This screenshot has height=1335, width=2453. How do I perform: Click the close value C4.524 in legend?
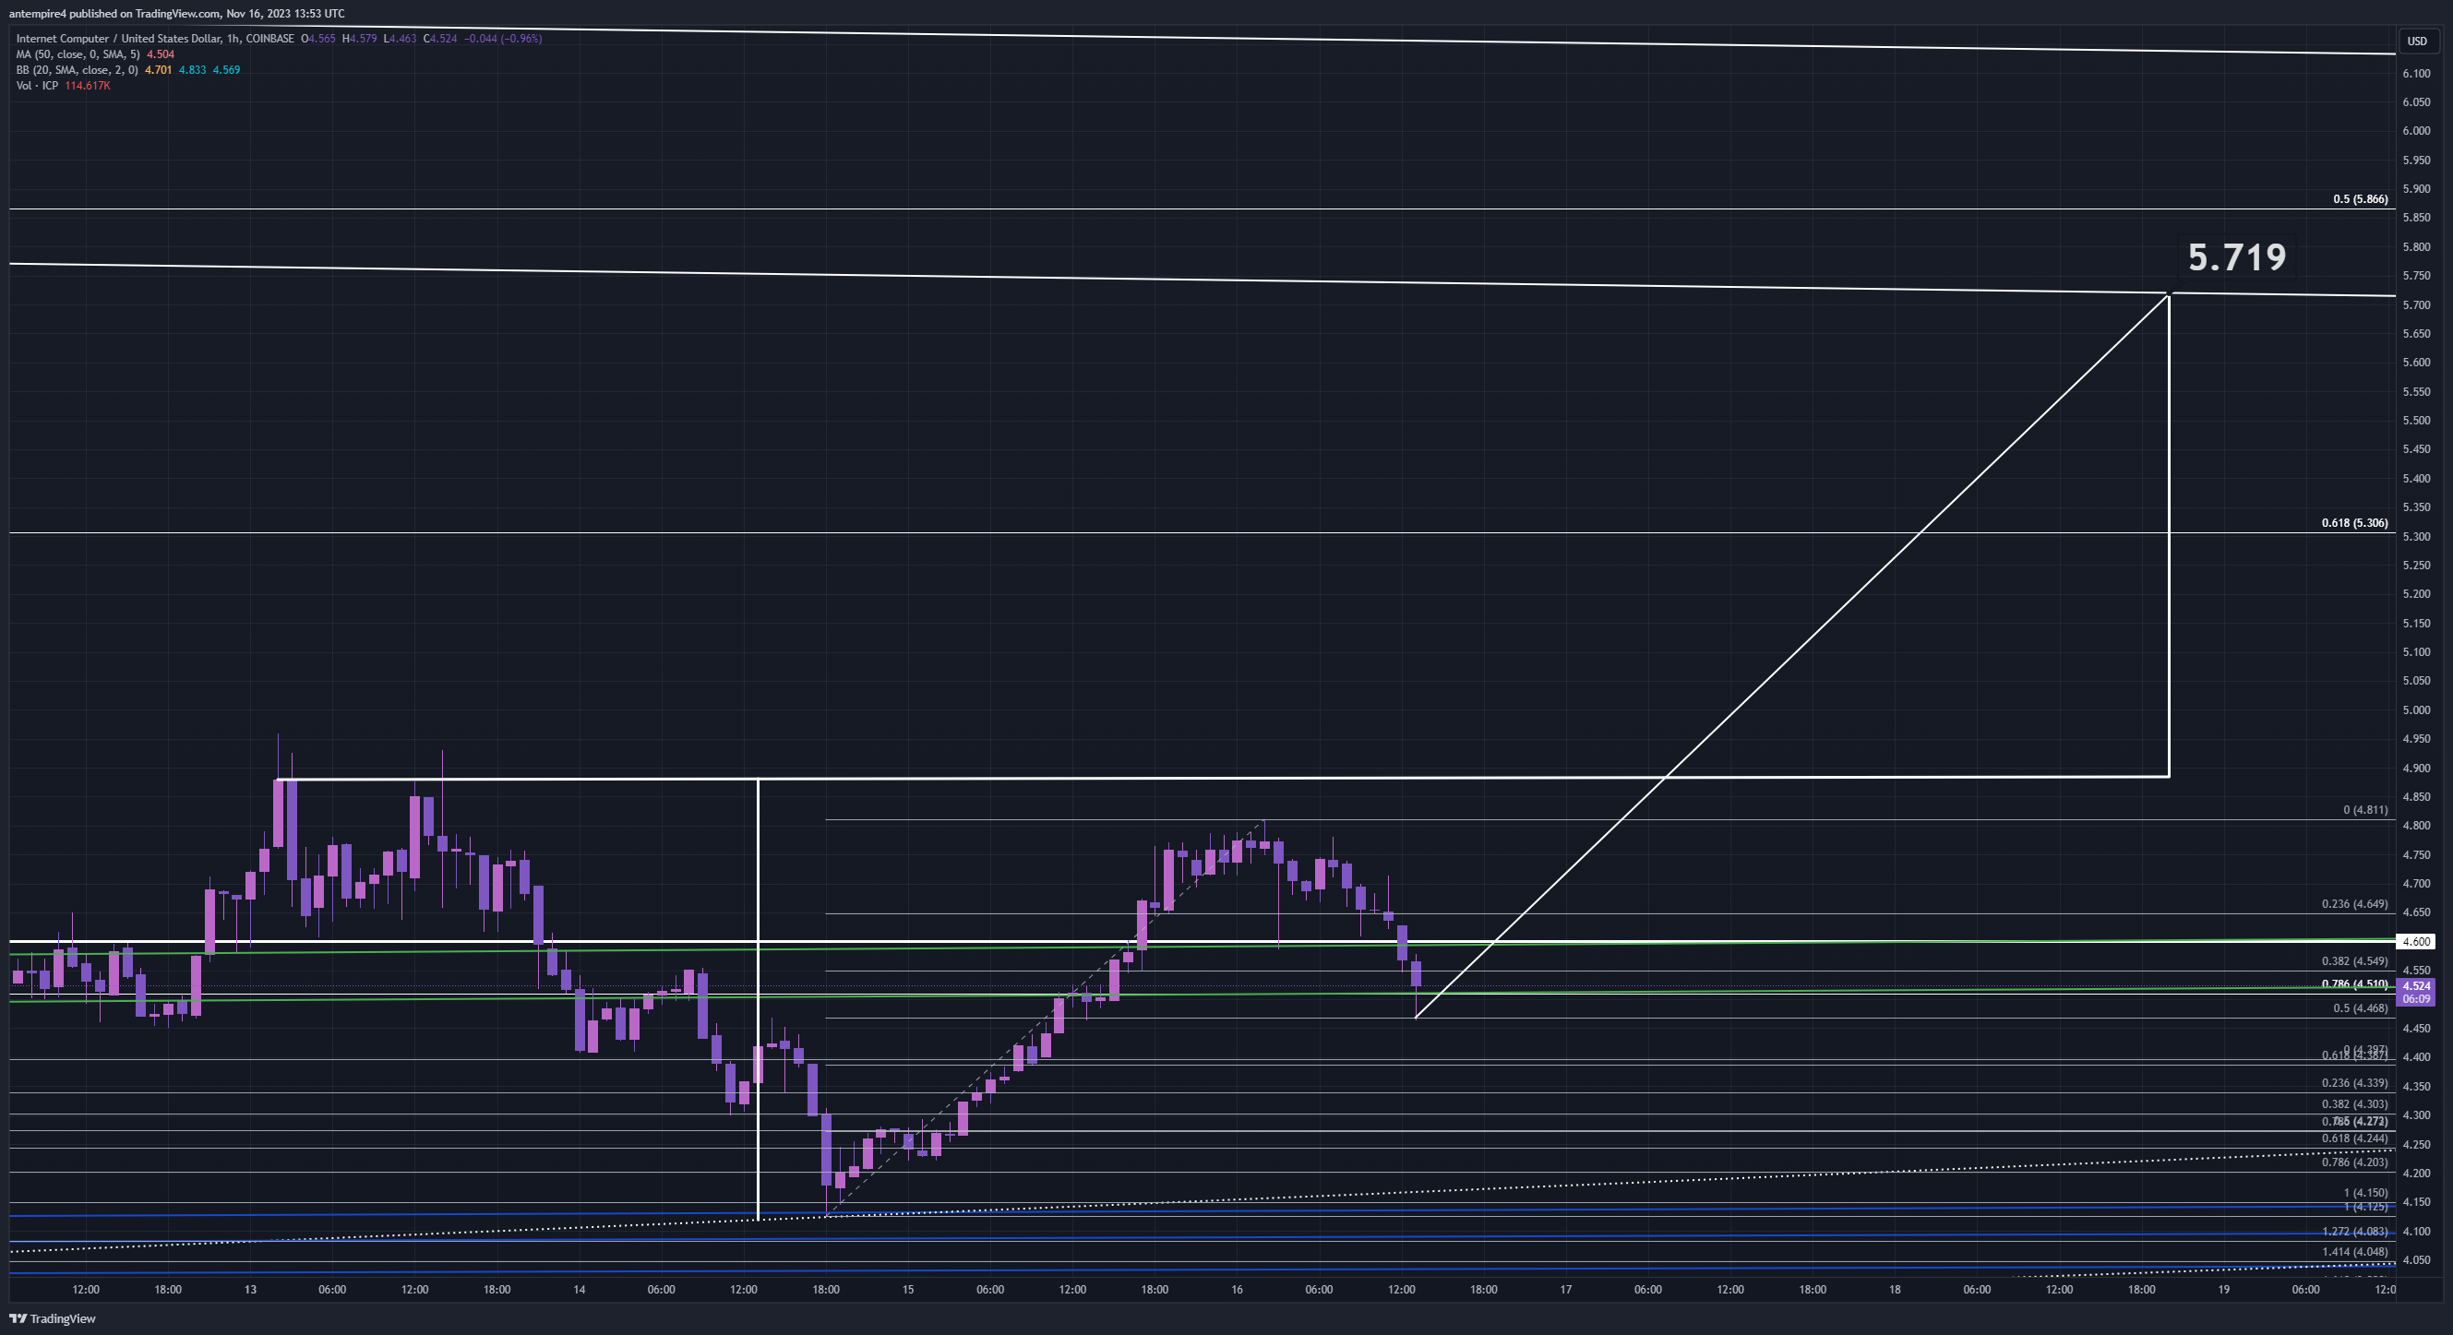pyautogui.click(x=440, y=39)
